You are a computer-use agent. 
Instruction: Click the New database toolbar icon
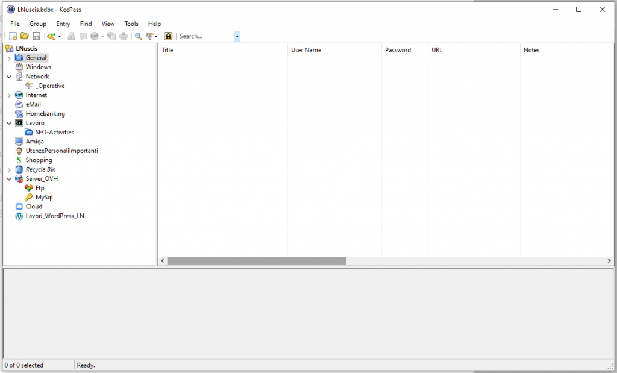tap(13, 36)
